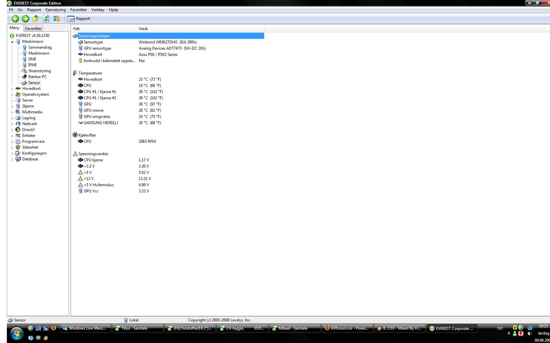
Task: Click the Konfigurasjon tree icon
Action: pos(18,153)
